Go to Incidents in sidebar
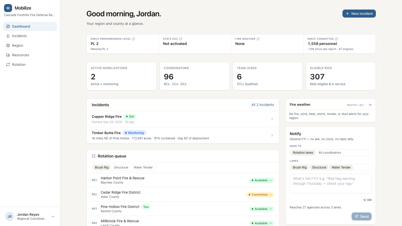The width and height of the screenshot is (402, 226). click(30, 36)
